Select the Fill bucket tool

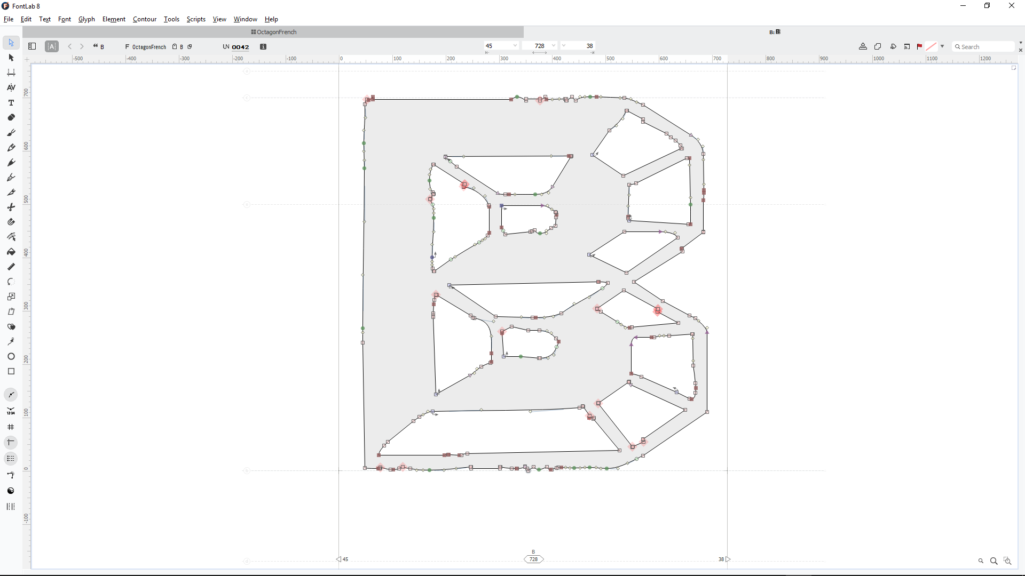click(x=11, y=252)
